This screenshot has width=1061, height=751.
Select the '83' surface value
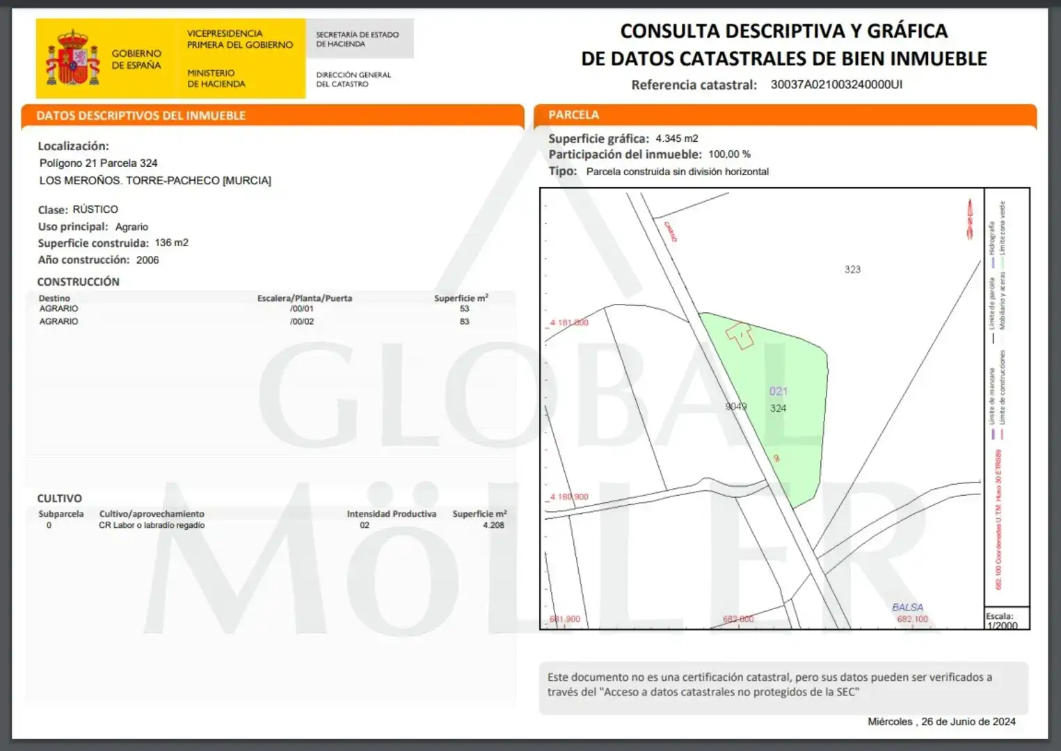tap(464, 322)
